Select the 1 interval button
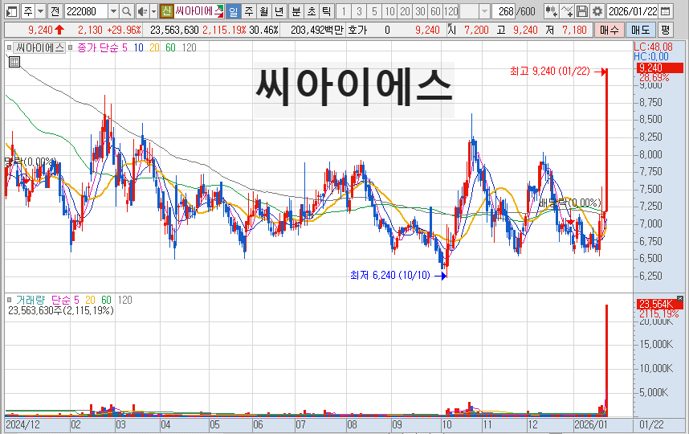 click(x=344, y=11)
